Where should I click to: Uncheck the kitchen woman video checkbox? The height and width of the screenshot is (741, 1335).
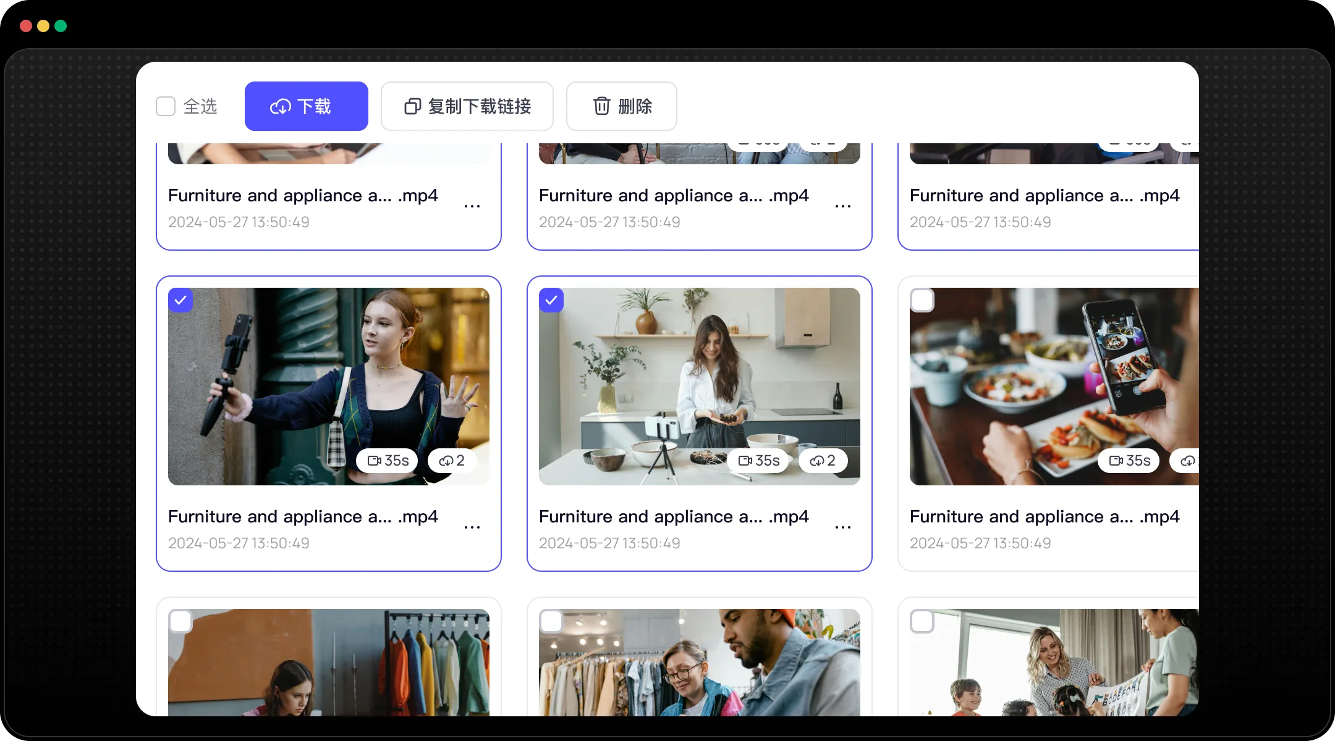551,300
